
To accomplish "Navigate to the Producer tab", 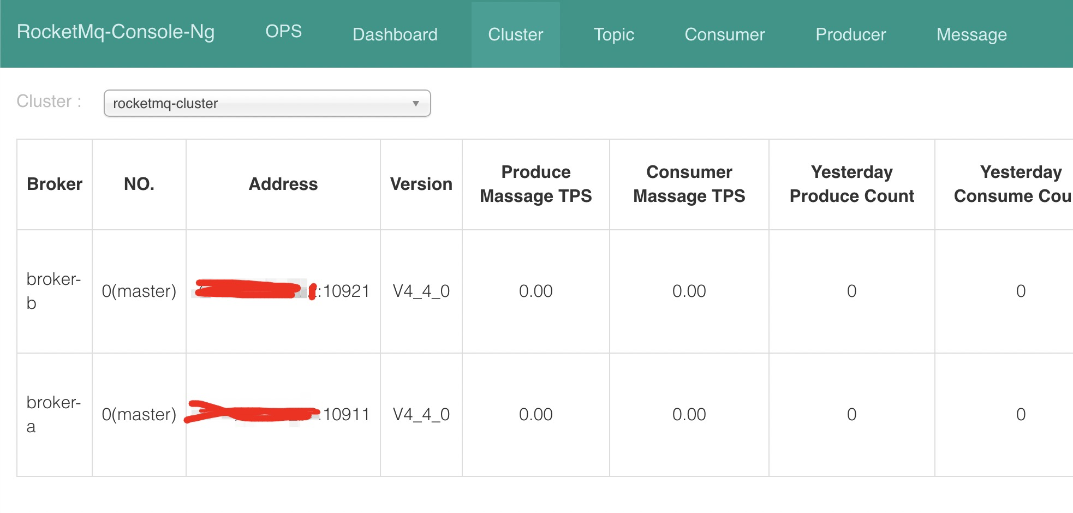I will tap(850, 34).
